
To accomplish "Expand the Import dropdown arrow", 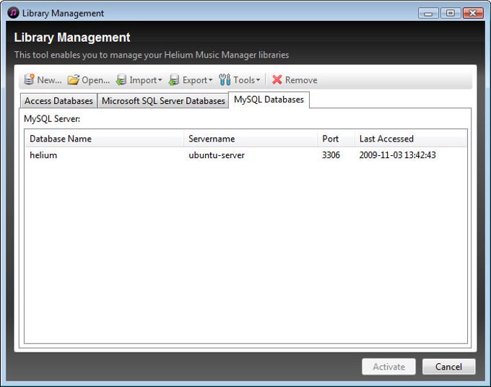I will tap(160, 80).
